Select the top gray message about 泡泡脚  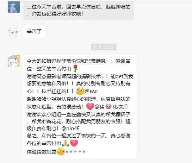(78, 10)
